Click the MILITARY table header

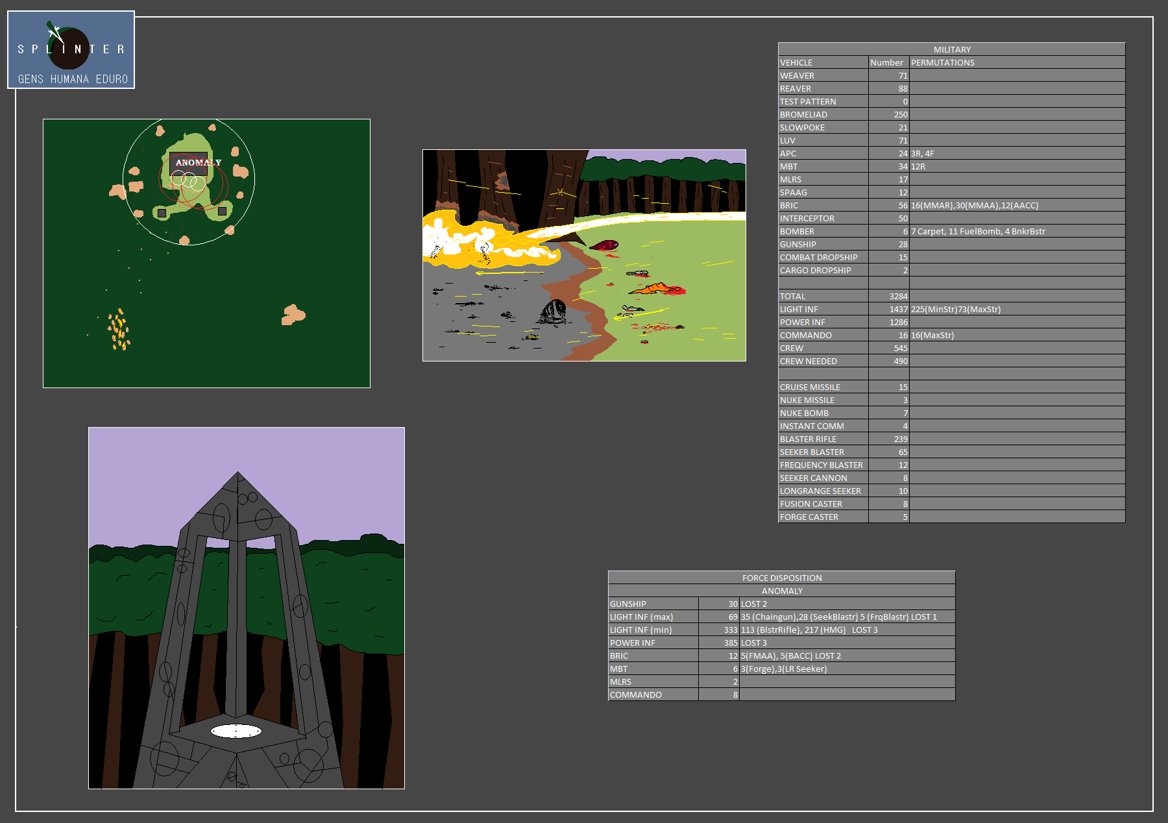tap(951, 49)
